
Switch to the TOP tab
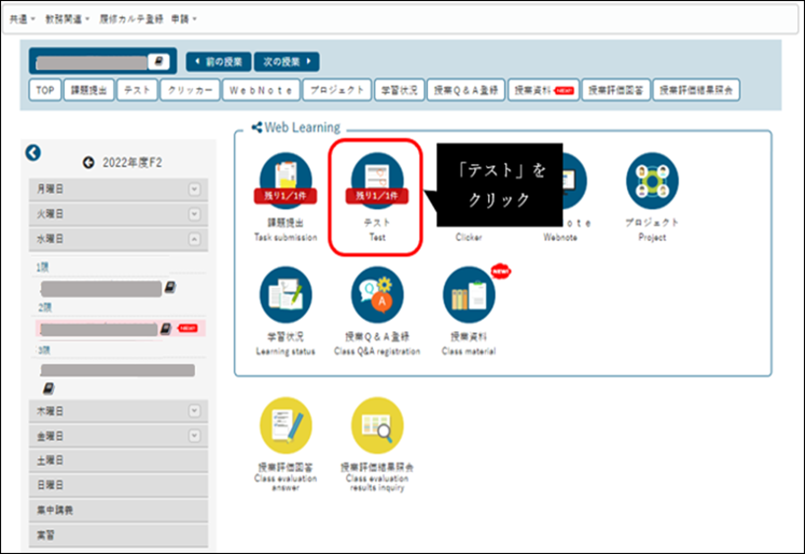coord(45,90)
